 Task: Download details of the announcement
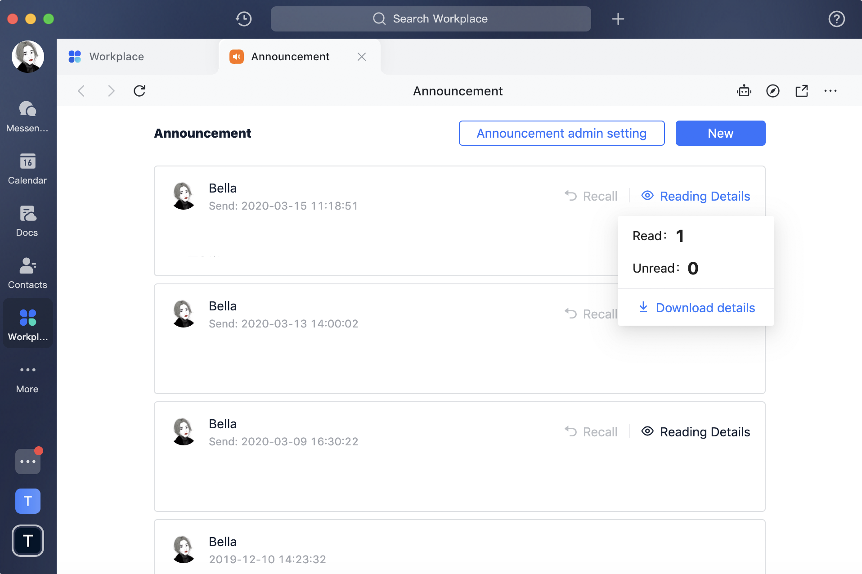(x=696, y=308)
